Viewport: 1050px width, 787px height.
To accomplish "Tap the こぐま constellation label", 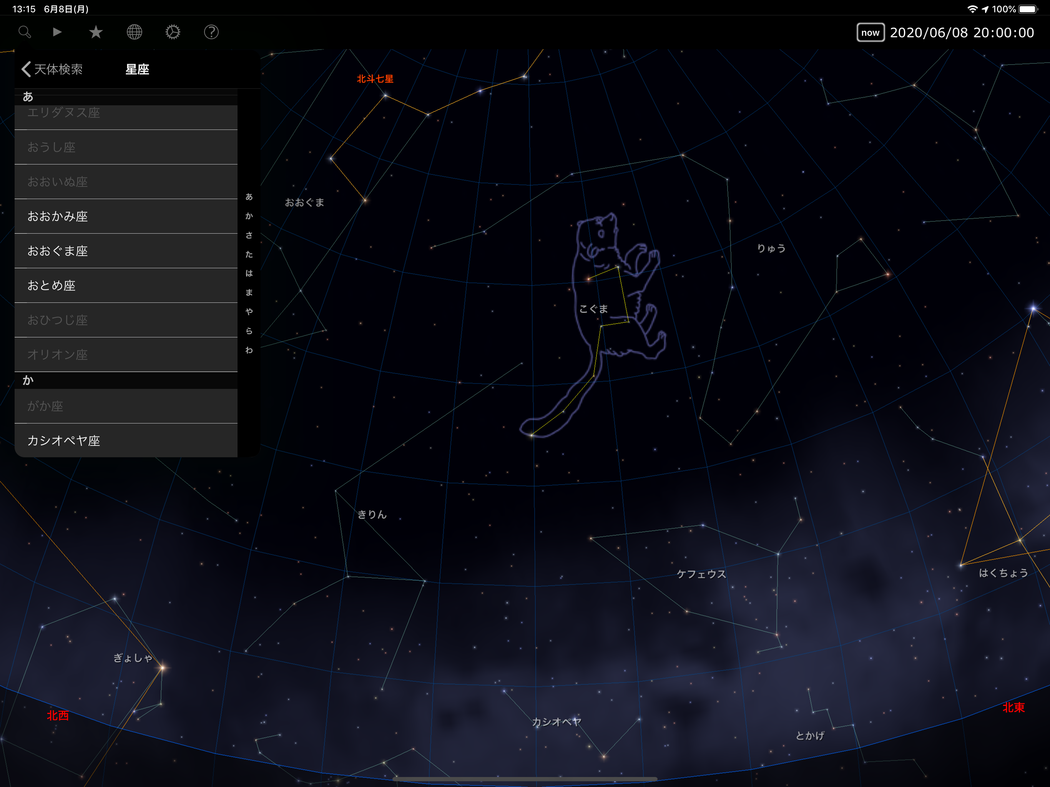I will [x=593, y=309].
